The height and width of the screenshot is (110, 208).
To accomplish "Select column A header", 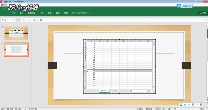I will (x=91, y=41).
